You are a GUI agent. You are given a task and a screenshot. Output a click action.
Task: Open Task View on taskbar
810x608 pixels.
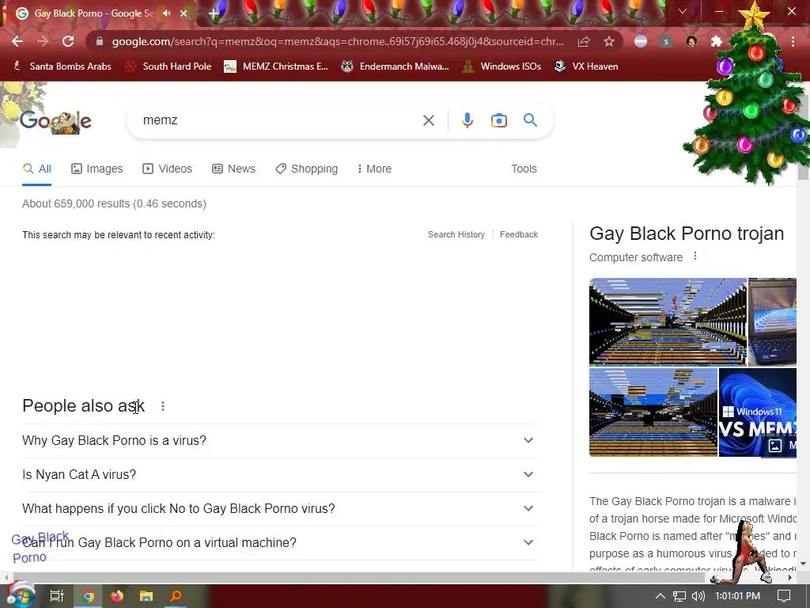tap(56, 596)
